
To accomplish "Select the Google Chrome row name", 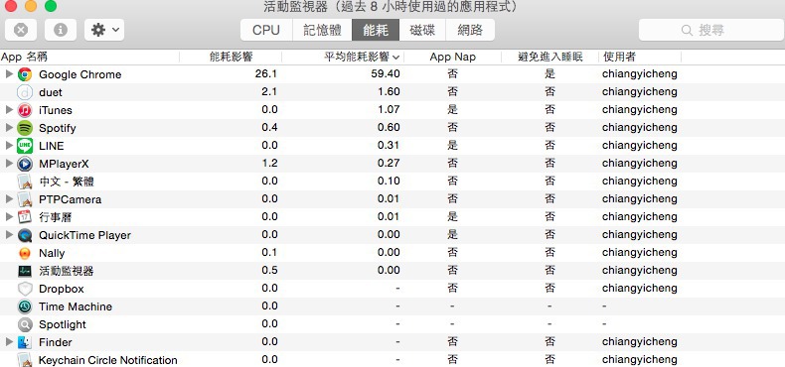I will pos(80,74).
